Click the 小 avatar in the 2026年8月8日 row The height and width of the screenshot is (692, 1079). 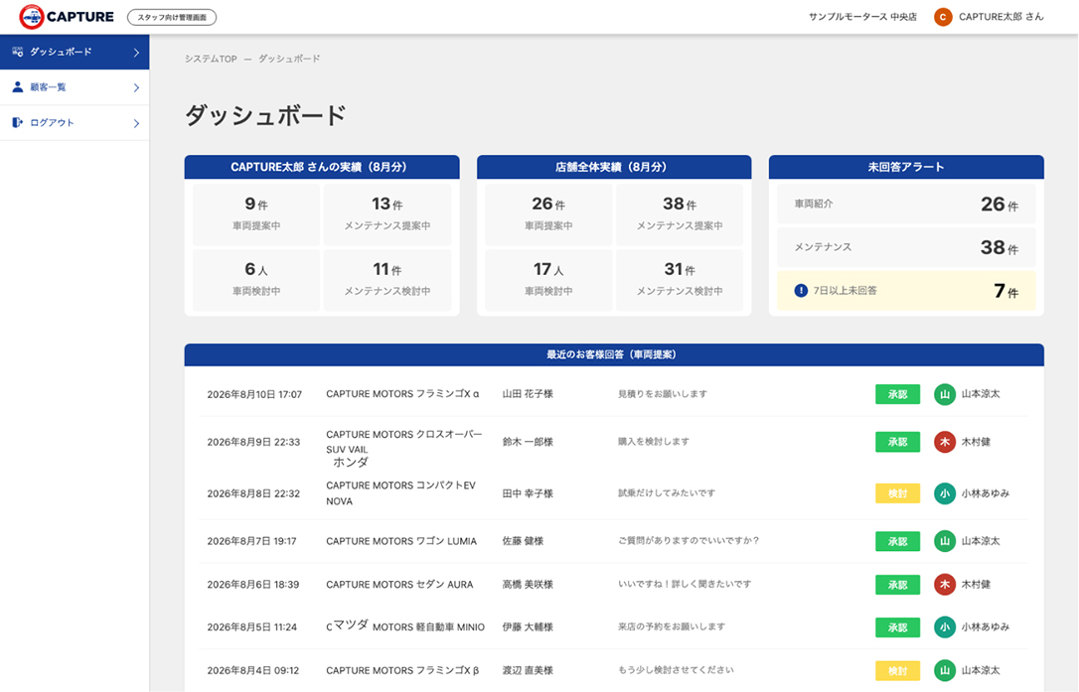pos(945,493)
